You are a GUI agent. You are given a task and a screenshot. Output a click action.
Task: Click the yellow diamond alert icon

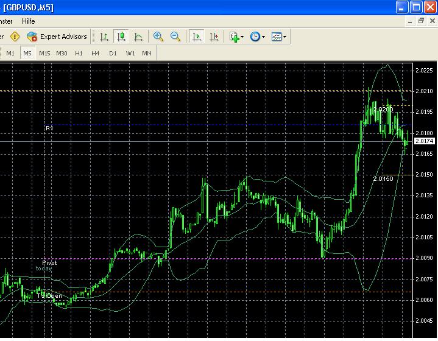[15, 37]
